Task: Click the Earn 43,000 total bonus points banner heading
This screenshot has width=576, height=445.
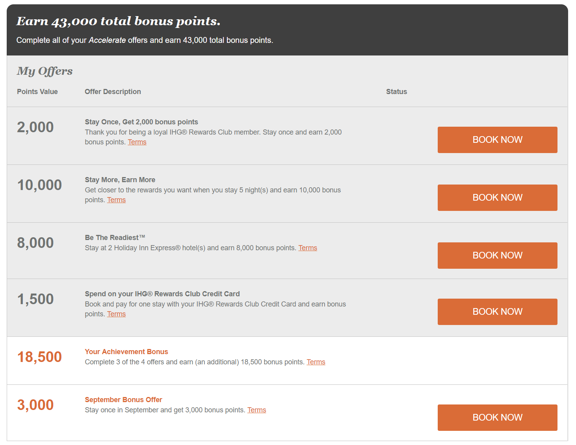Action: pos(118,21)
